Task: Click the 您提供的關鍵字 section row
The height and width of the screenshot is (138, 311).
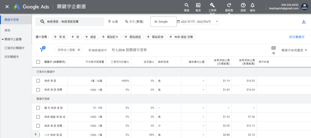Action: tap(171, 72)
